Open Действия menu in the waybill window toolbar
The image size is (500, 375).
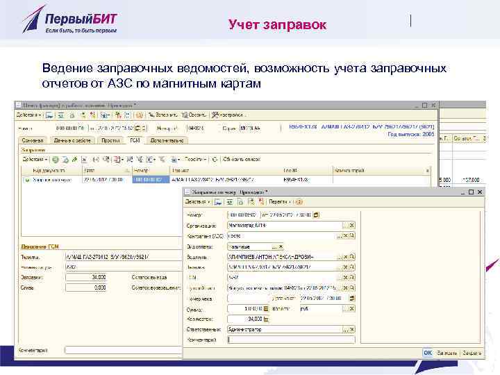click(28, 115)
